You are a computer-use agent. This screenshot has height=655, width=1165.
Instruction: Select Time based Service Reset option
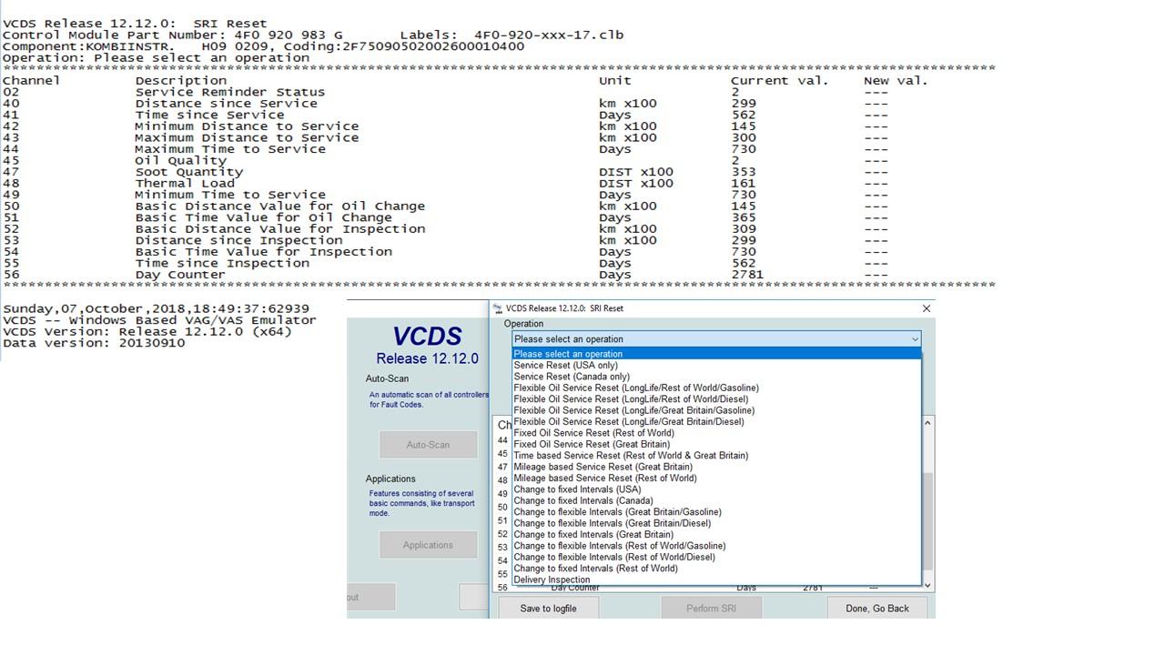(x=716, y=455)
